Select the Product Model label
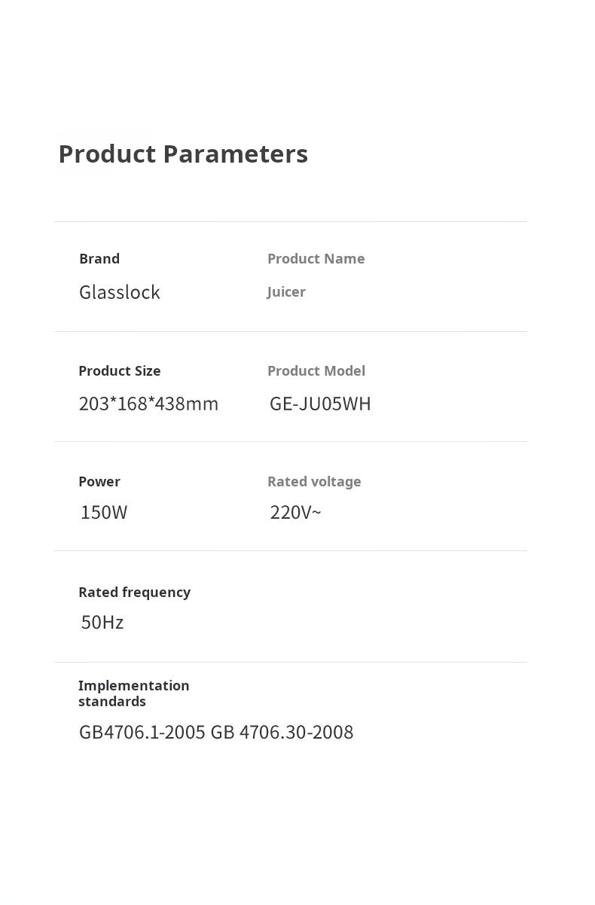 tap(316, 370)
